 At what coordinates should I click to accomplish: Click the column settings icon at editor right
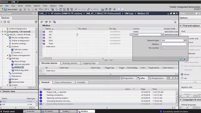[x=175, y=22]
